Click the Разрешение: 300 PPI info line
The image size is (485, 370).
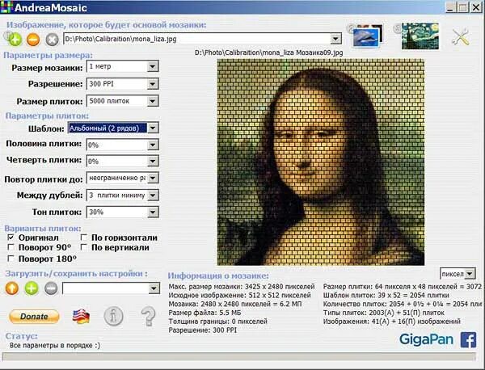[203, 330]
